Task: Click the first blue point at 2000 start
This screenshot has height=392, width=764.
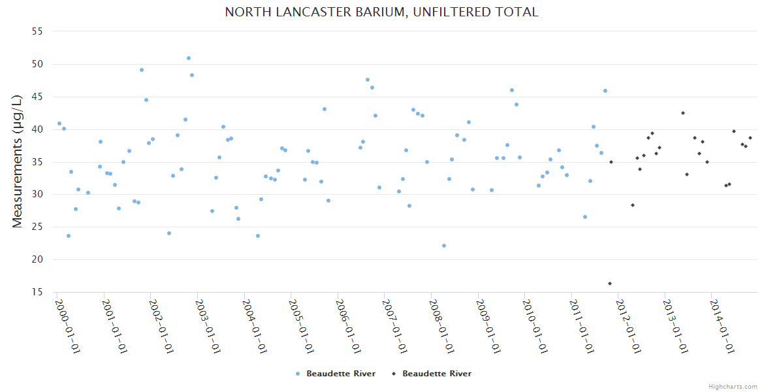Action: point(59,123)
